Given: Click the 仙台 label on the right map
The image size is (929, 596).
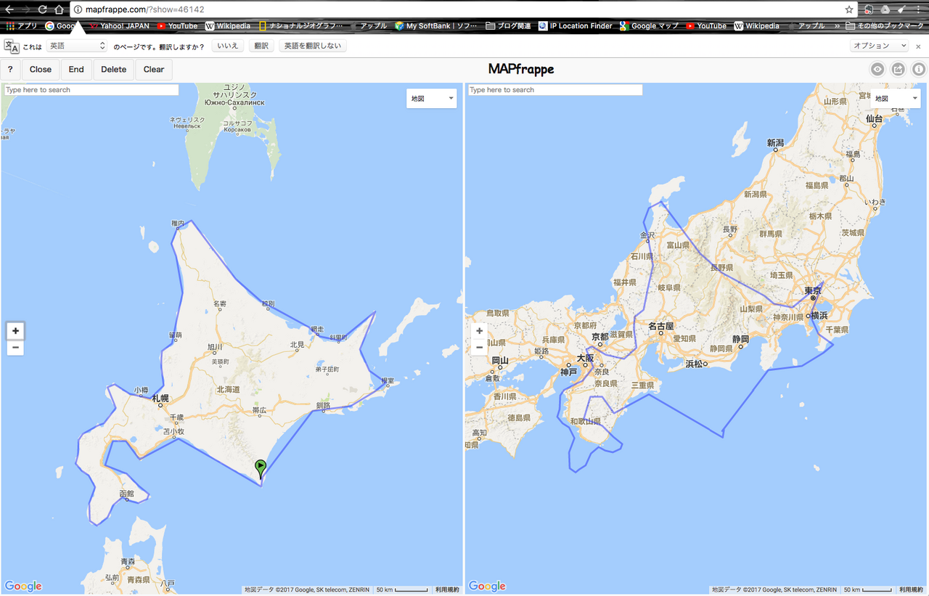Looking at the screenshot, I should [x=874, y=118].
